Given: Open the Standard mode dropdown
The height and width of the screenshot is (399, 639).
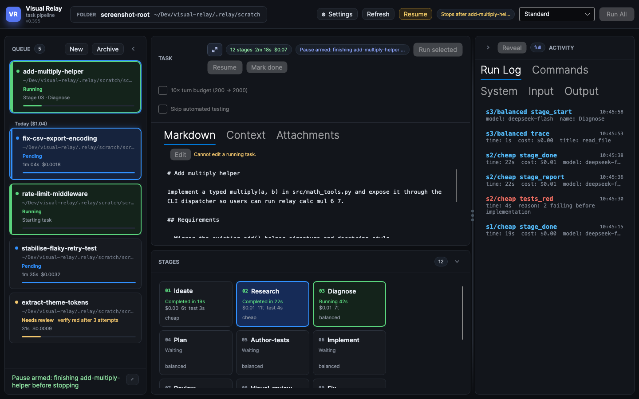Looking at the screenshot, I should pyautogui.click(x=557, y=14).
